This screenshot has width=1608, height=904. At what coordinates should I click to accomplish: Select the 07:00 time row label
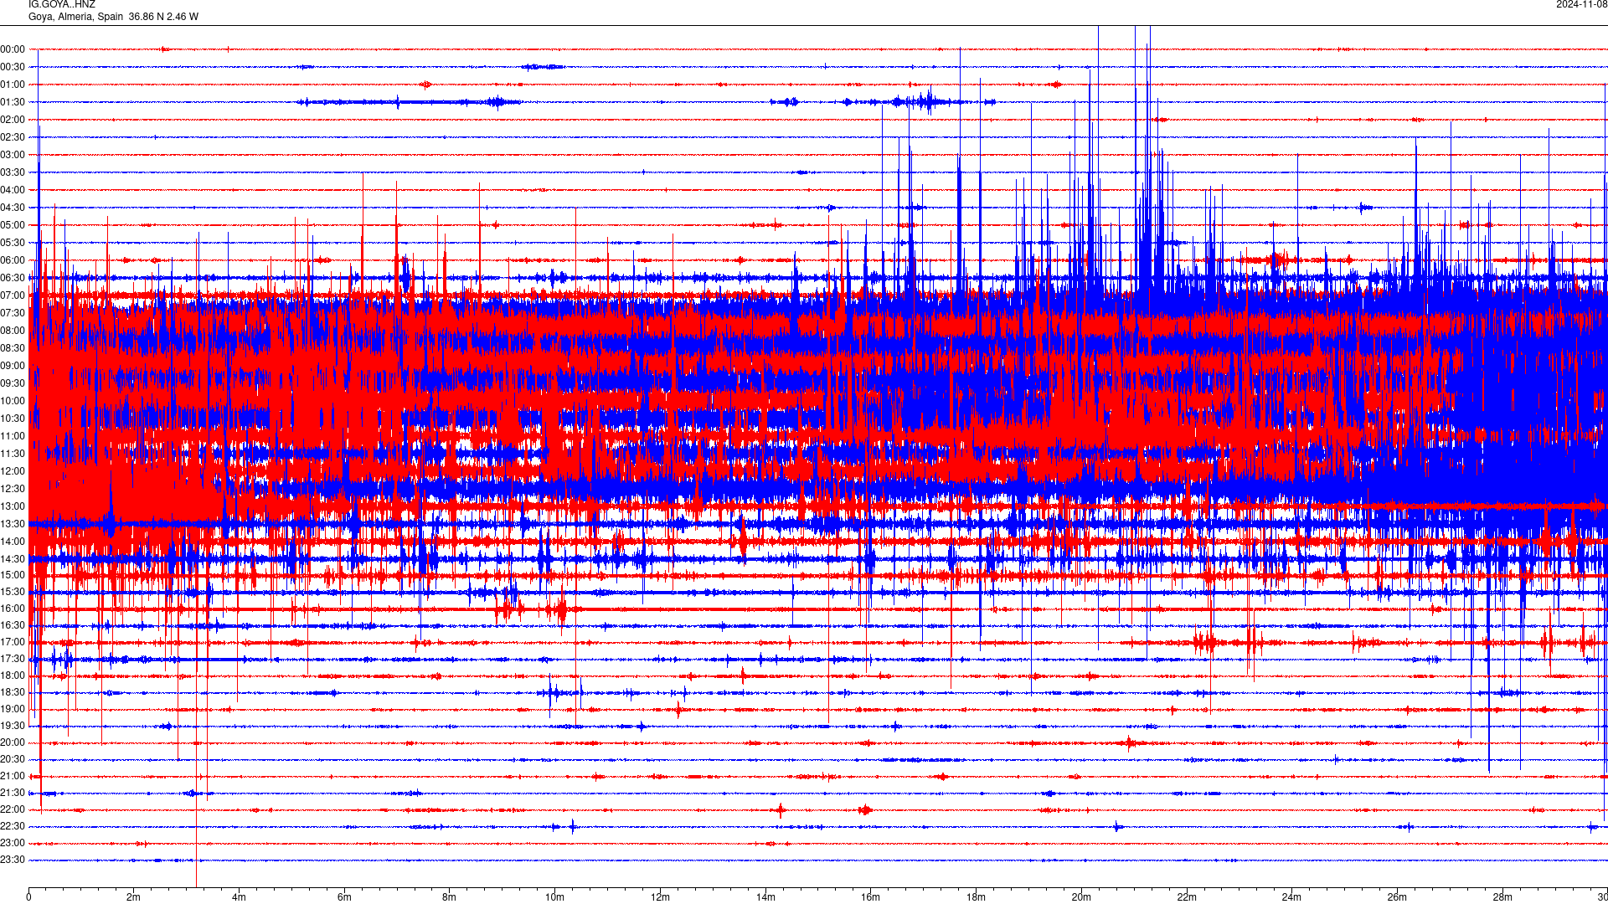click(13, 295)
